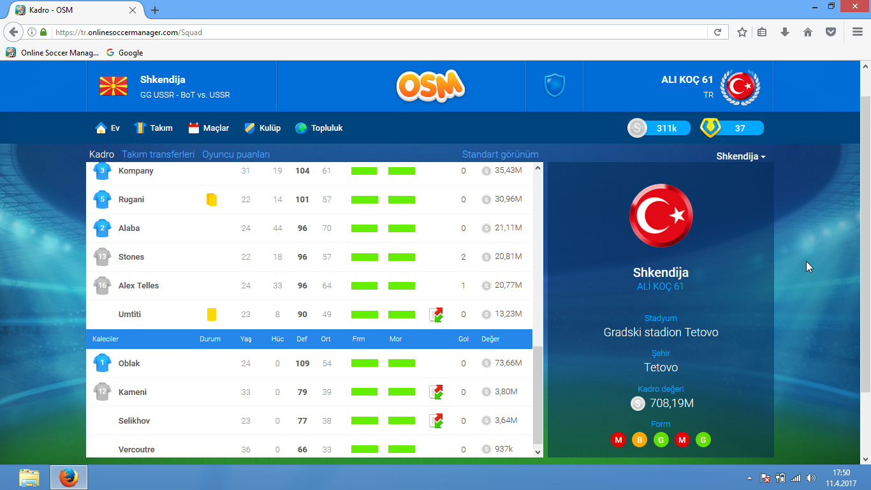Switch to Oyuncu puanları tab
The width and height of the screenshot is (871, 490).
236,154
